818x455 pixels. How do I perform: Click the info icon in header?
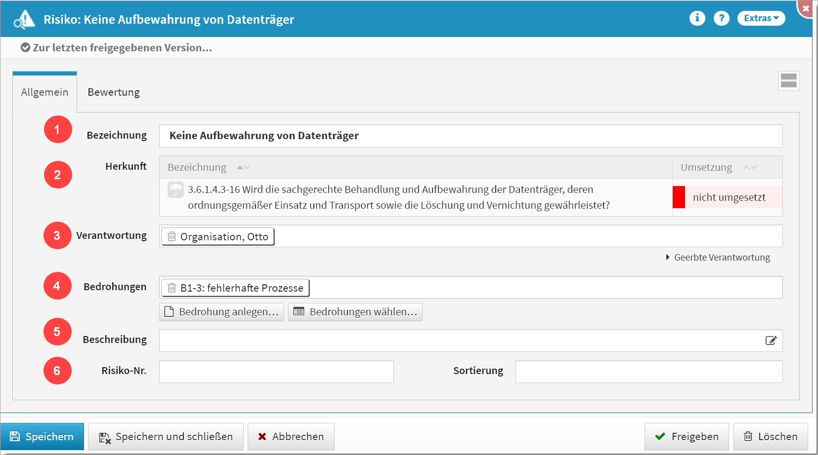pos(697,18)
